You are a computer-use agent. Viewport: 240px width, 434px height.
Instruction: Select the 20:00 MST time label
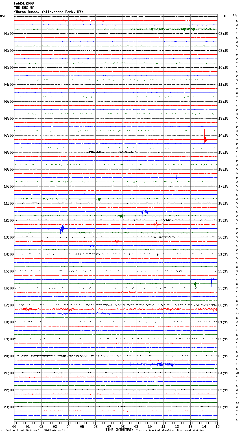tap(9, 356)
